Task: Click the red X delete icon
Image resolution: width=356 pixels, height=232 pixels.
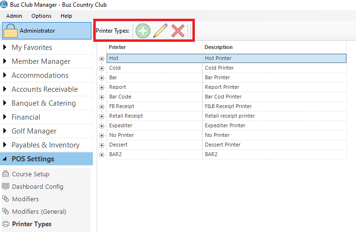Action: [x=178, y=31]
